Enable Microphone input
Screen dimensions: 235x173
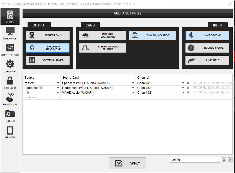click(207, 35)
